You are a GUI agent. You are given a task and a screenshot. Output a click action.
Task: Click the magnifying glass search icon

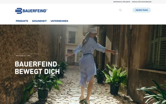click(120, 10)
